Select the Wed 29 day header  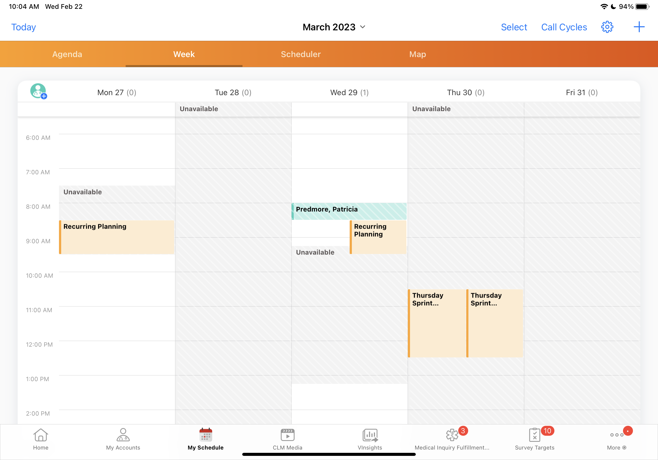tap(349, 92)
